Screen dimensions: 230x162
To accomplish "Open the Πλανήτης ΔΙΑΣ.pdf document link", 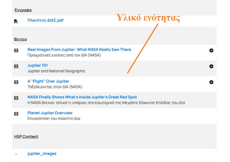I will coord(46,20).
